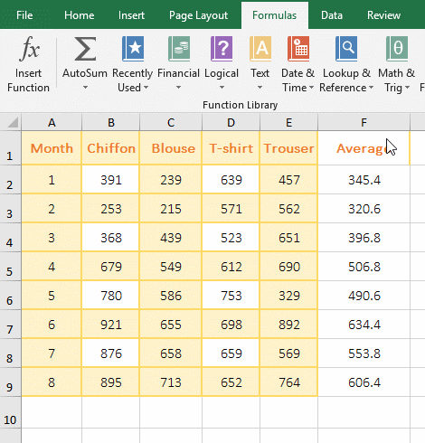Select the average cell 506.8
Image resolution: width=425 pixels, height=443 pixels.
[x=364, y=267]
